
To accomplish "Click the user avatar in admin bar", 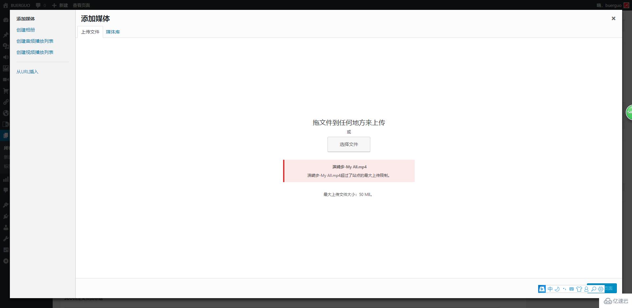I will coord(626,5).
